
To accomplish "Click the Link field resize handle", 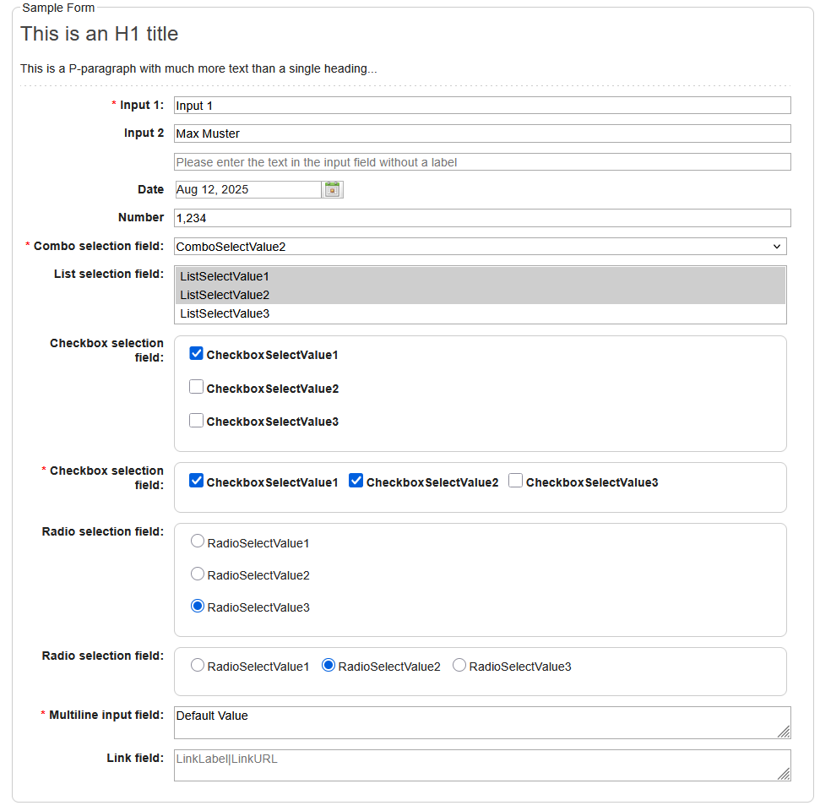I will [x=784, y=774].
